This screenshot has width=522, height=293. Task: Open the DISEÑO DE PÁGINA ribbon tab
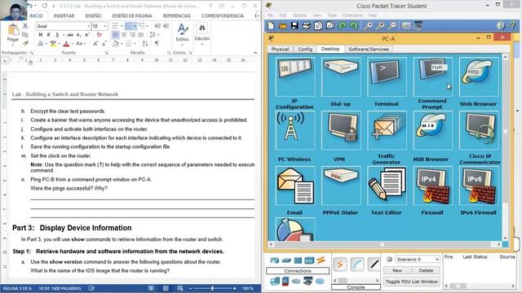tap(132, 15)
